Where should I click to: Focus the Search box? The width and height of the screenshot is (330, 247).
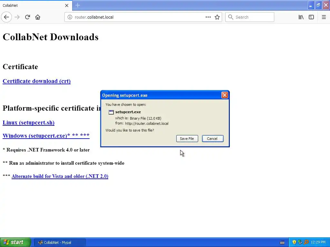tap(250, 17)
